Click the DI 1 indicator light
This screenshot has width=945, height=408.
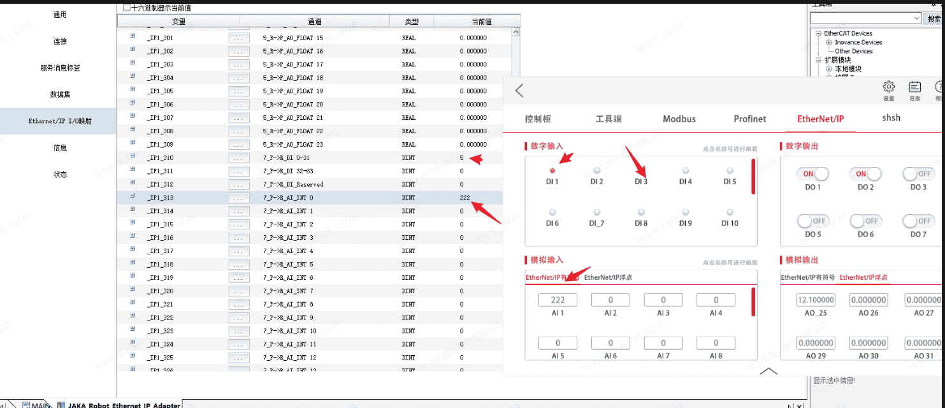552,171
